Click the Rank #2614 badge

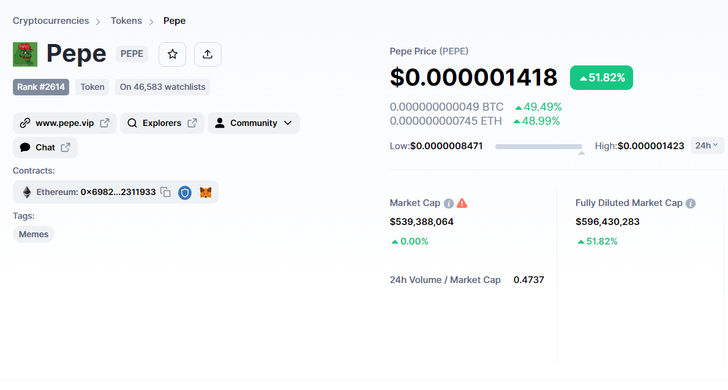pos(41,87)
